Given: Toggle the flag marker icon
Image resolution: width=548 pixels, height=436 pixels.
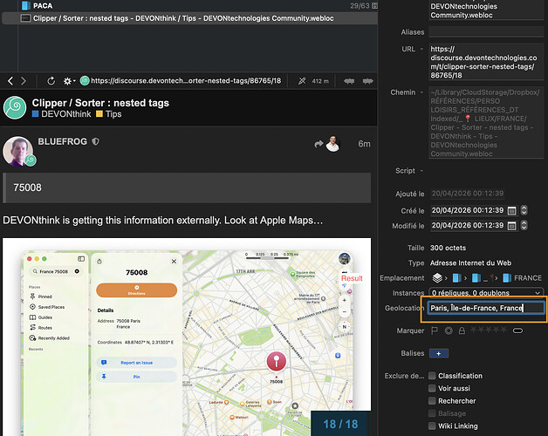Looking at the screenshot, I should pos(435,330).
